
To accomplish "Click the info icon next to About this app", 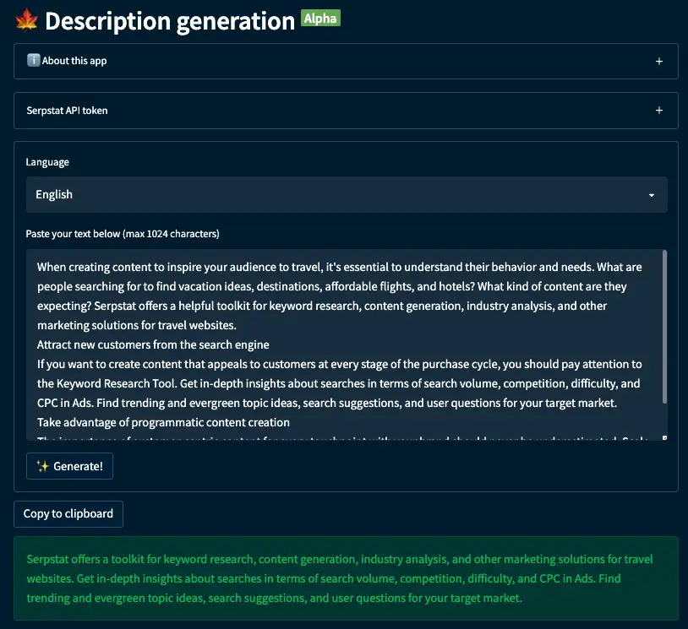I will (33, 60).
